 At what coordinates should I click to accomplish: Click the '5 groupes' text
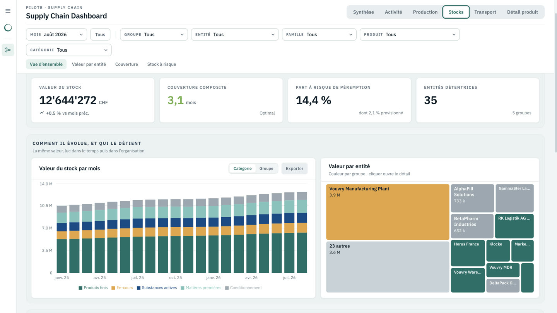tap(522, 113)
